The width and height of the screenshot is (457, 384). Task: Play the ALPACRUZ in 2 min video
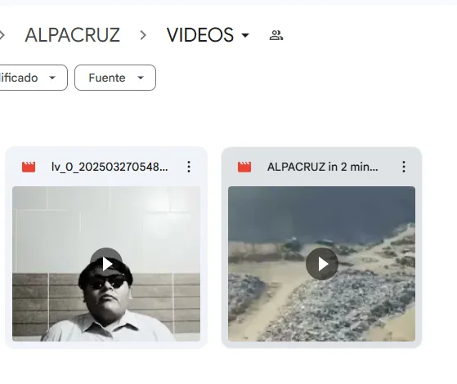pos(322,264)
